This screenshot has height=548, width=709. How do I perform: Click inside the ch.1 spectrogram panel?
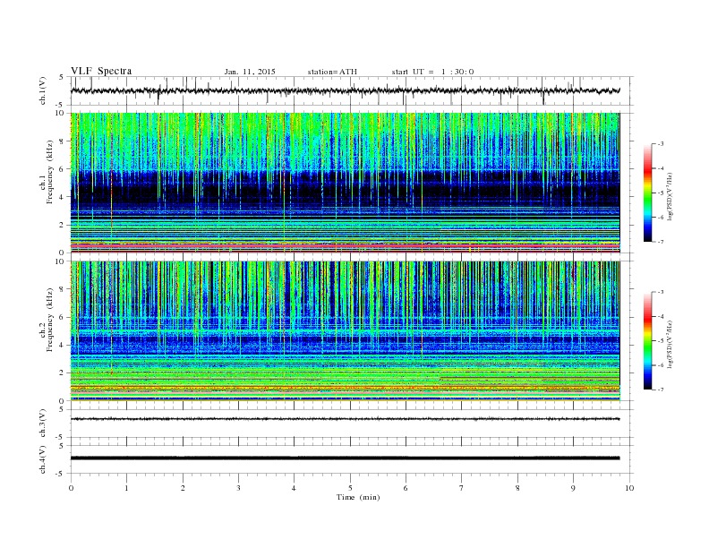pyautogui.click(x=345, y=183)
